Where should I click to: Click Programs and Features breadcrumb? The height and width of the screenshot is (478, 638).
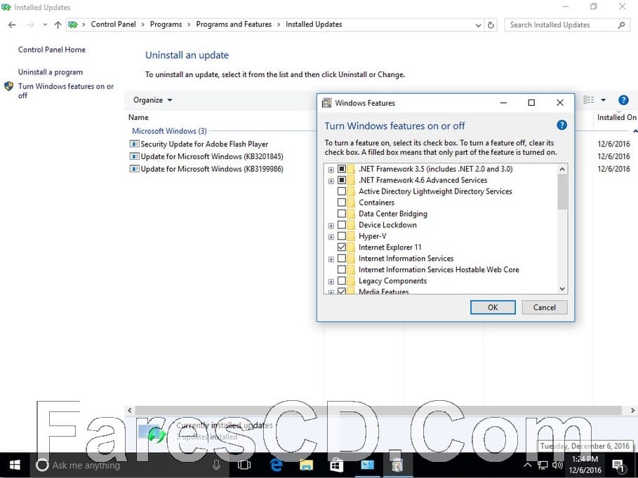tap(234, 25)
